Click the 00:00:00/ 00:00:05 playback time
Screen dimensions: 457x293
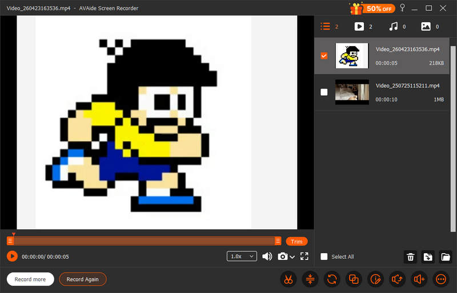pos(45,257)
